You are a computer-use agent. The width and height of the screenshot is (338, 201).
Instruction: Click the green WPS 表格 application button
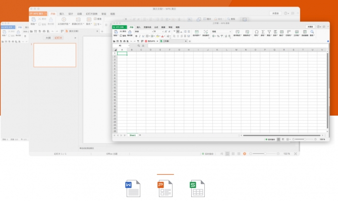(120, 26)
